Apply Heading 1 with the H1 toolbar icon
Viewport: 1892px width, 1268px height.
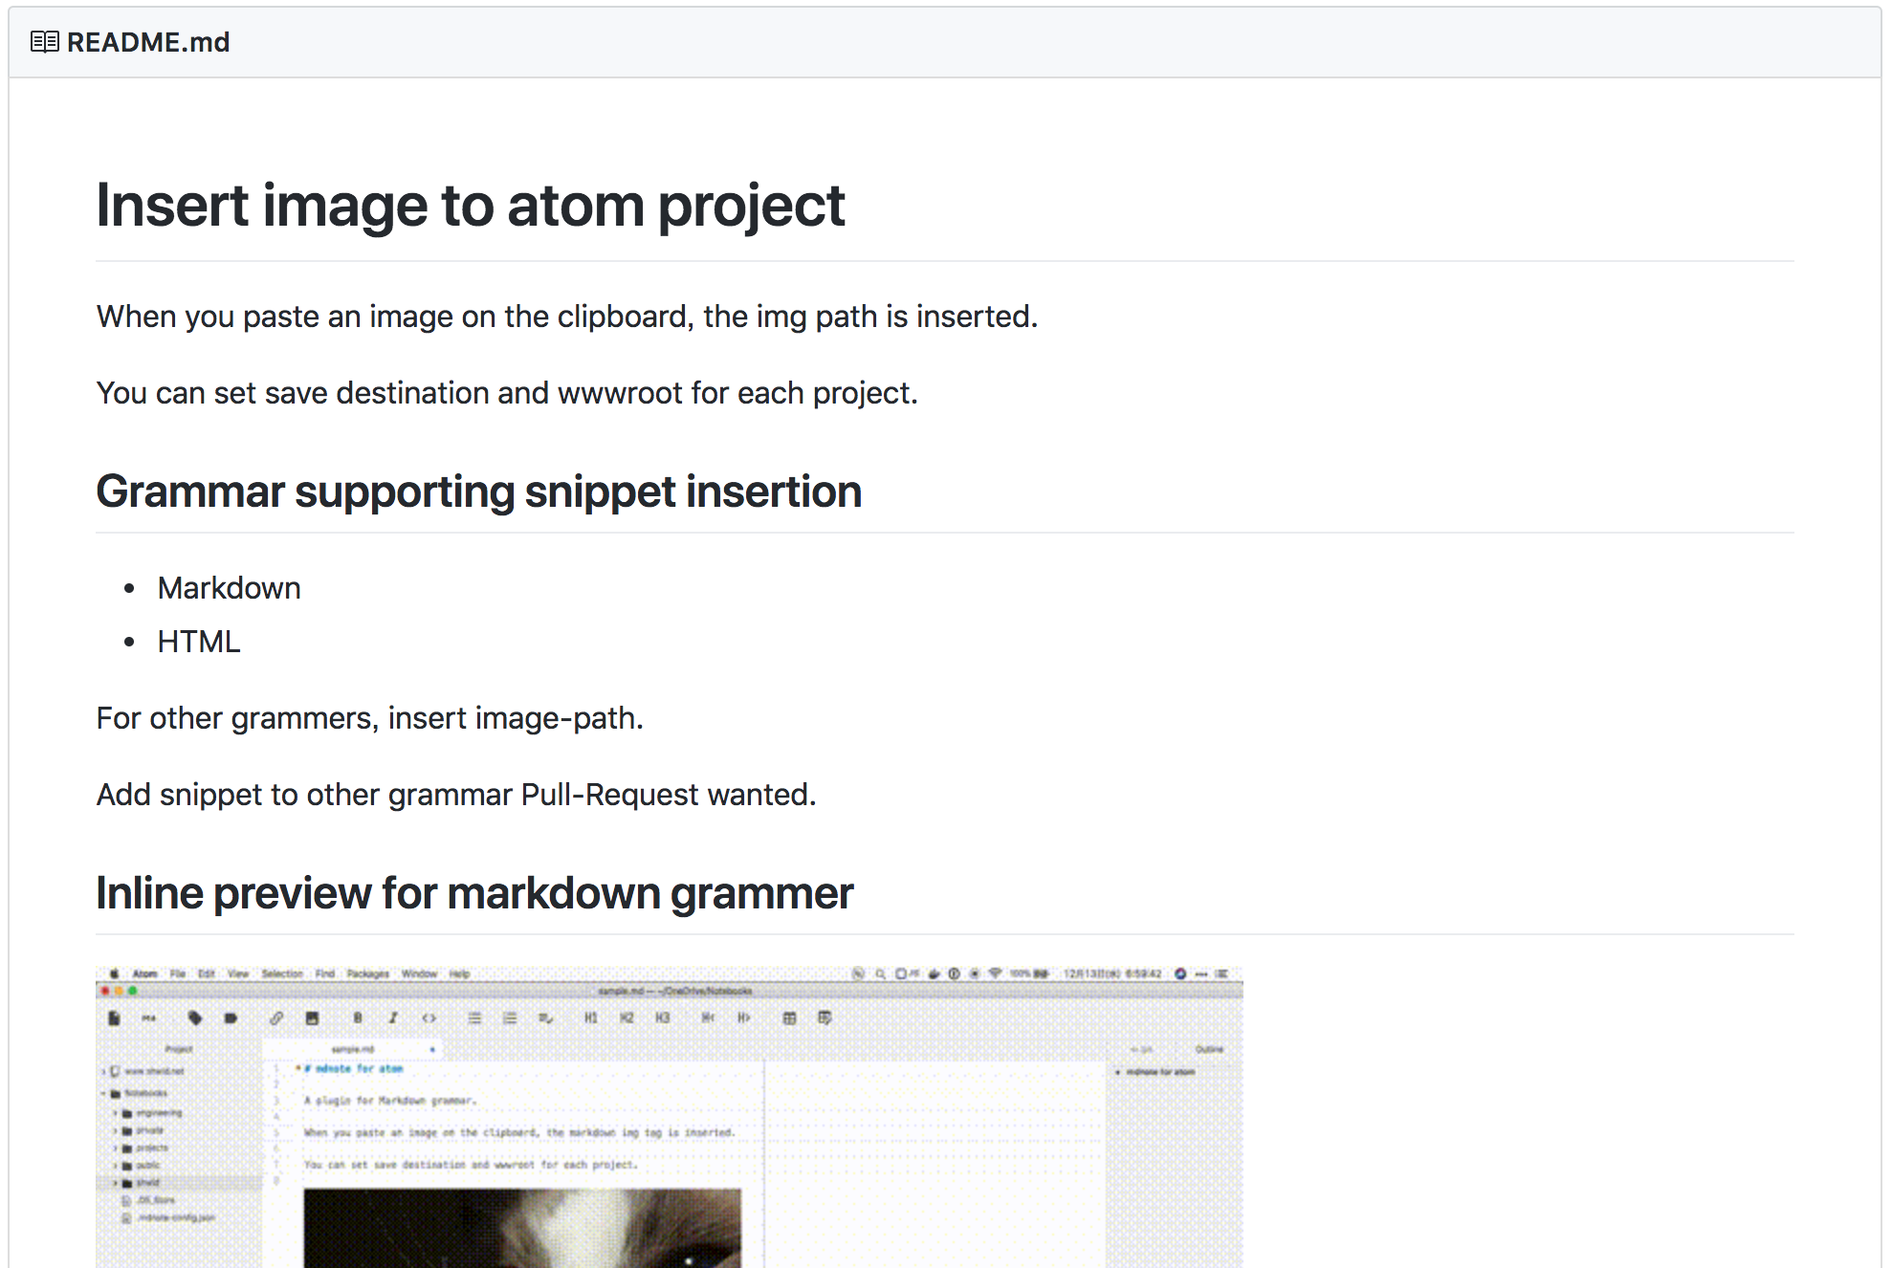coord(591,1017)
